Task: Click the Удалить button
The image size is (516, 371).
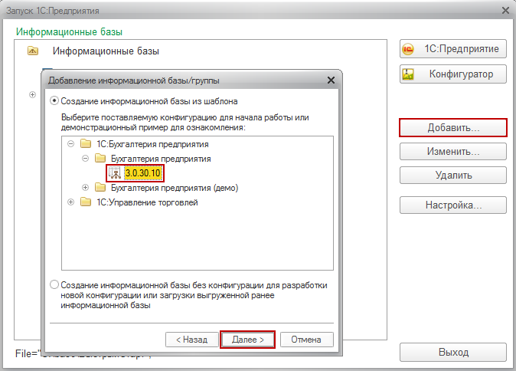Action: point(452,175)
